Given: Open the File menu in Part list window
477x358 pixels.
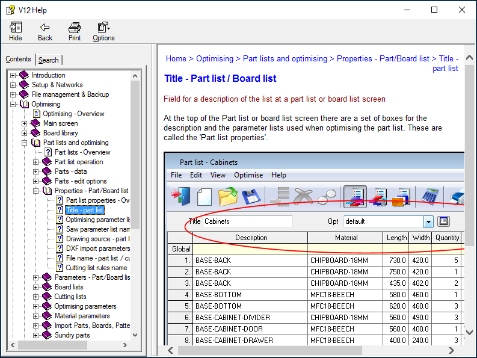Looking at the screenshot, I should point(176,175).
